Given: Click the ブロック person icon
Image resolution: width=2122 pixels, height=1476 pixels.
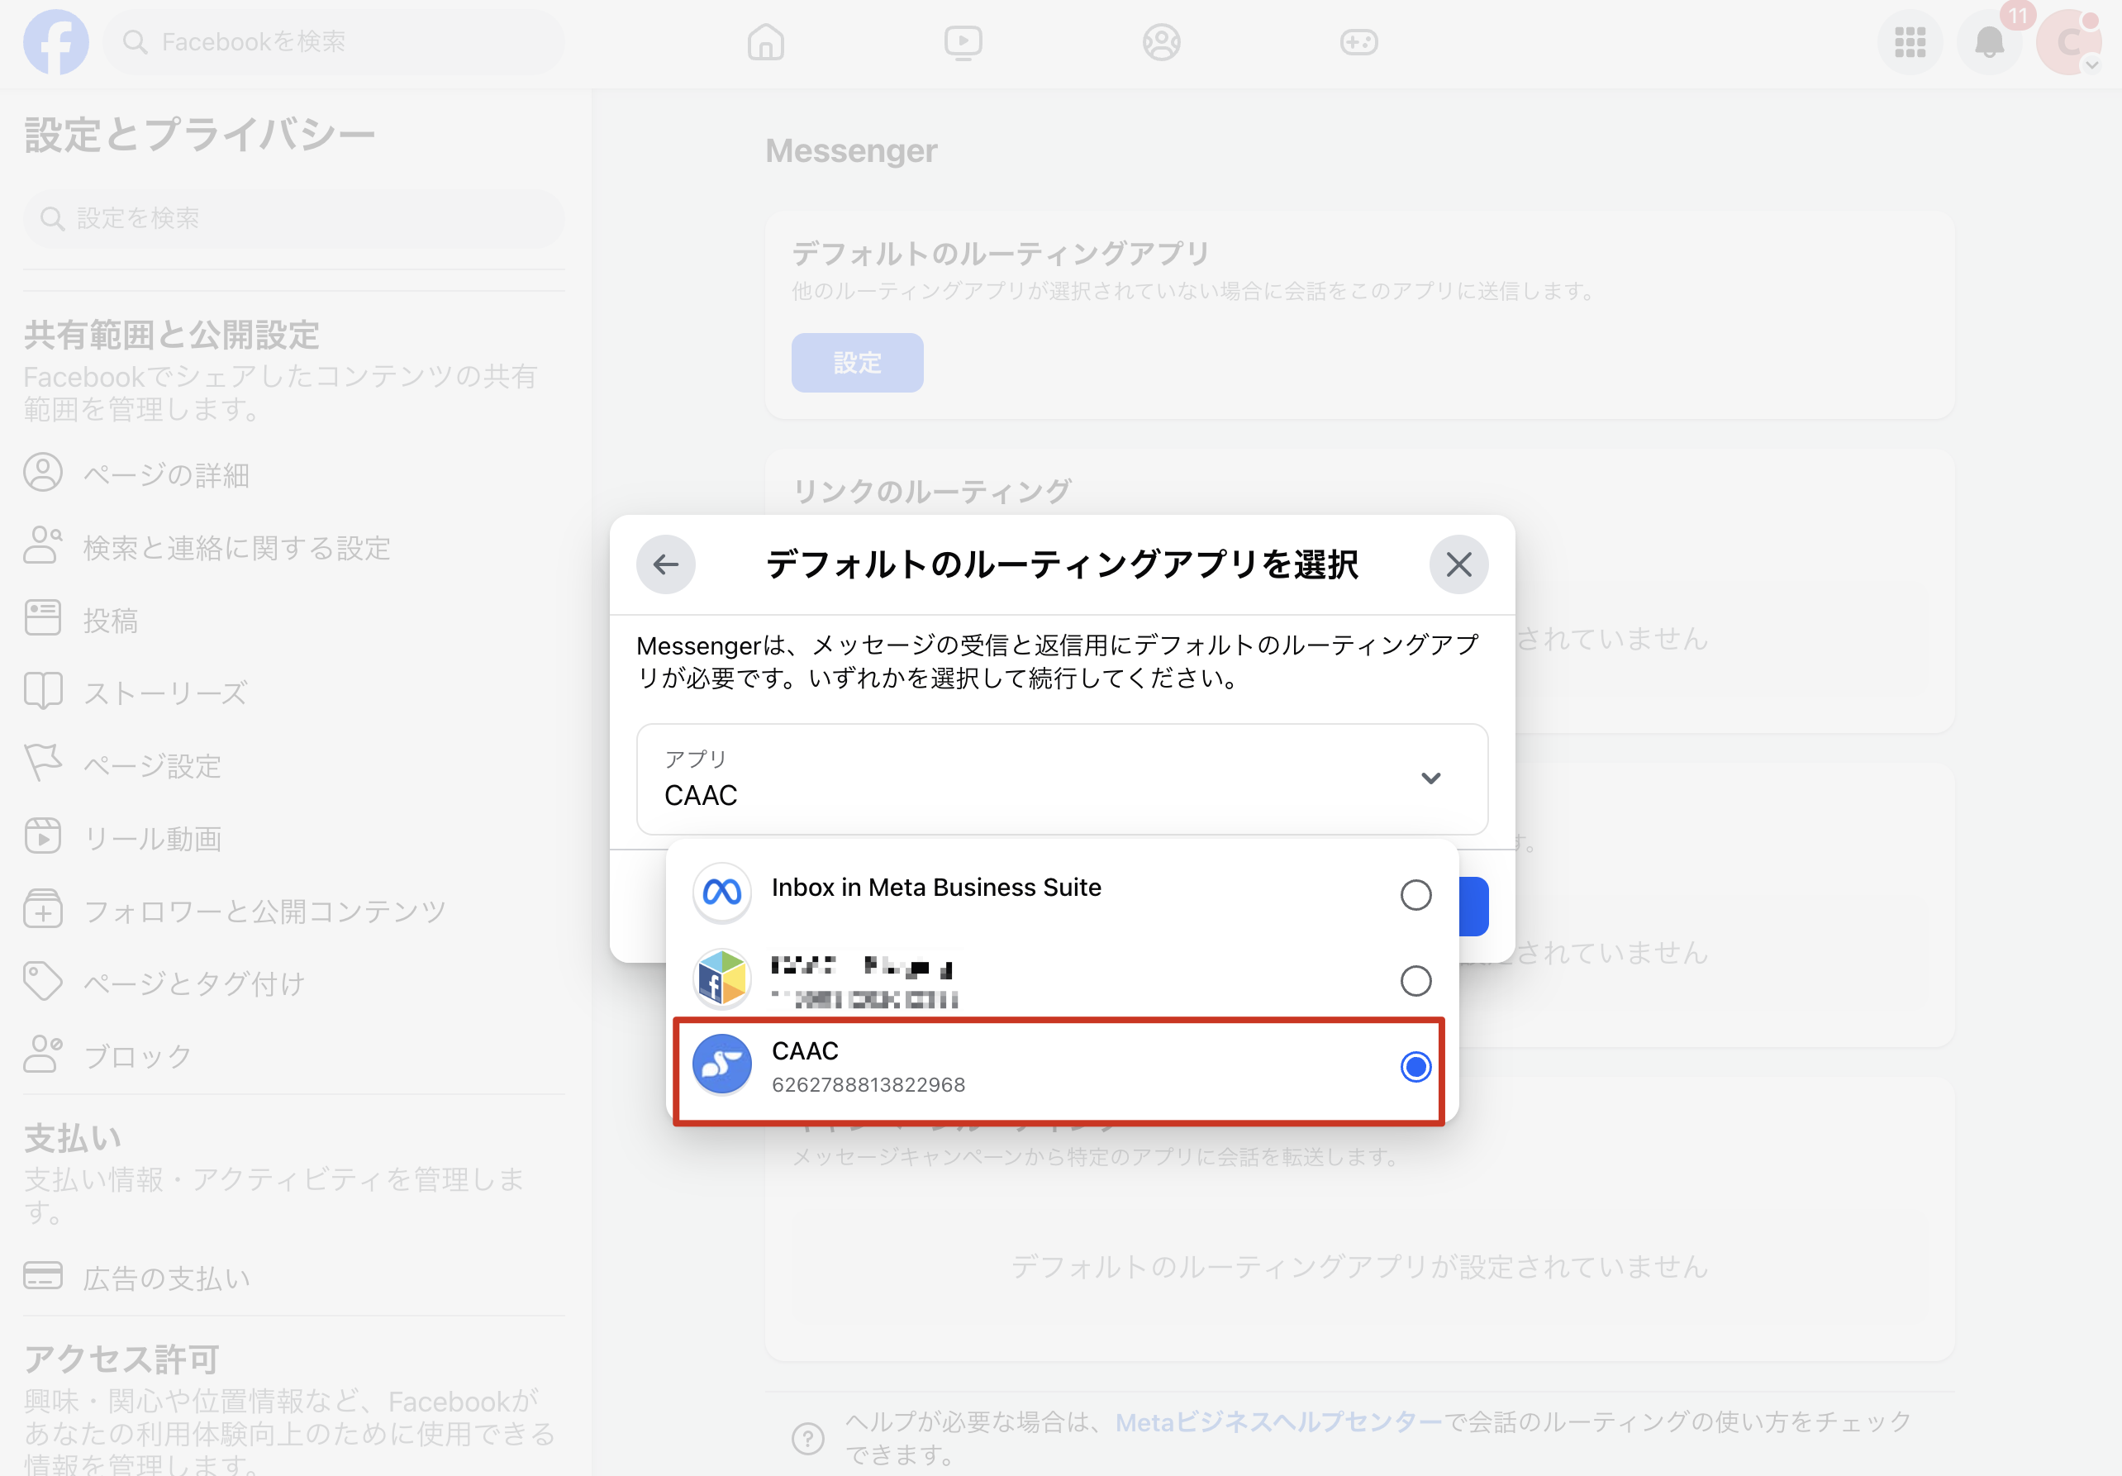Looking at the screenshot, I should tap(42, 1054).
